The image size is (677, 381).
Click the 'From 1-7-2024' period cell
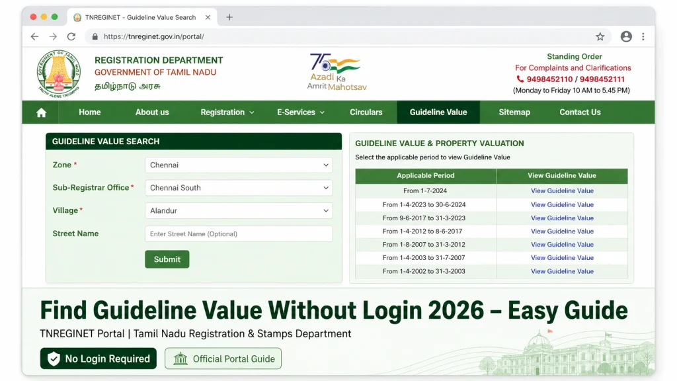425,191
